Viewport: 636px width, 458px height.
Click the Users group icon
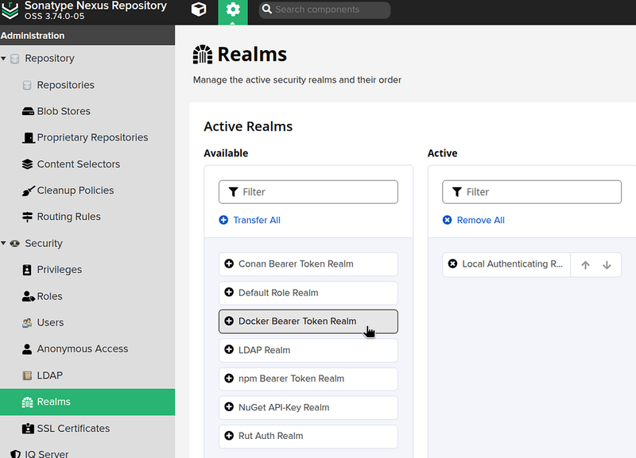27,323
